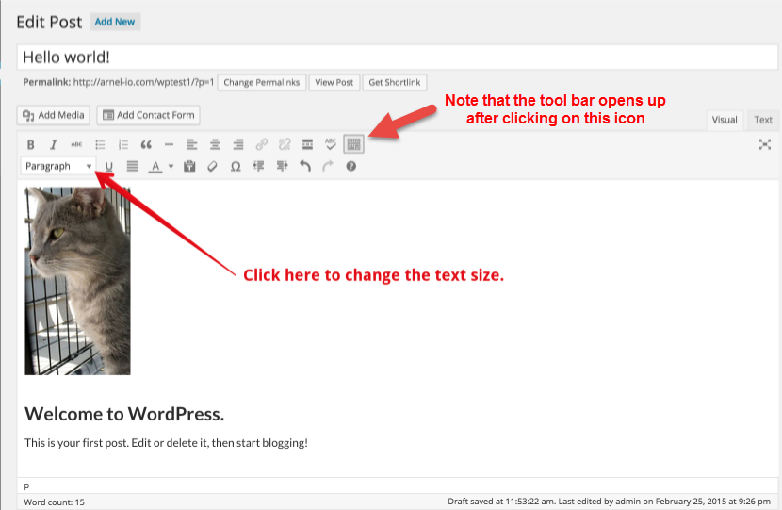
Task: Click the Word count: 15 status
Action: pos(54,502)
